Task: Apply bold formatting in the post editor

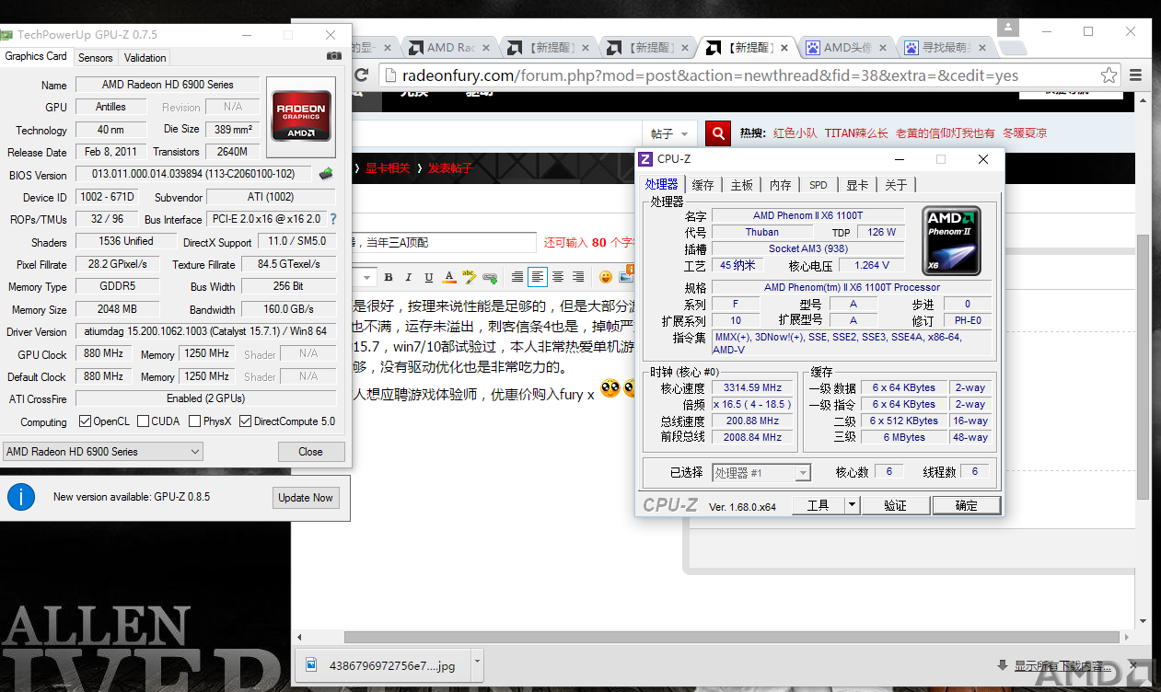Action: coord(389,277)
